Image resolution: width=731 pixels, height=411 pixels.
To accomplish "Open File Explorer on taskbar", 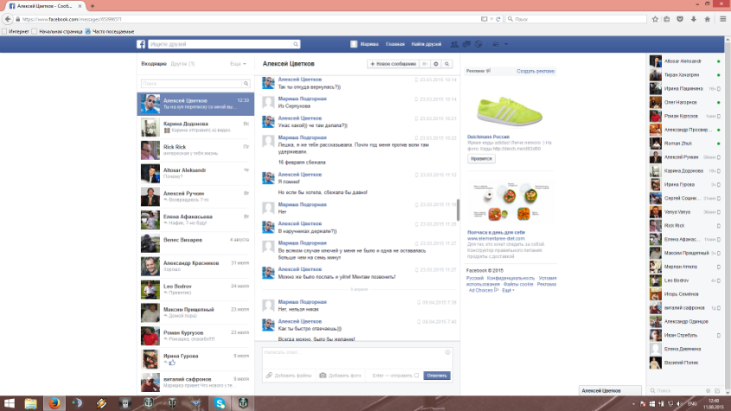I will [x=31, y=403].
